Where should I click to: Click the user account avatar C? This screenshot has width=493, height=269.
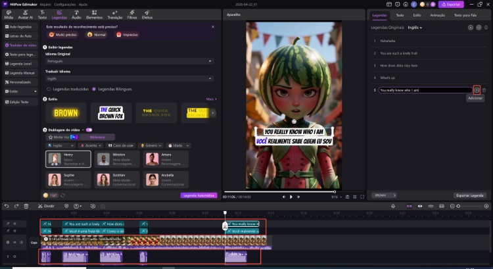pyautogui.click(x=413, y=5)
